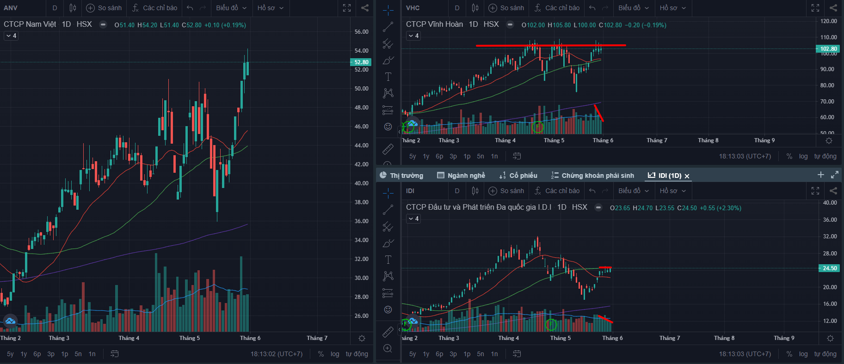This screenshot has height=364, width=844.
Task: Open go-to-date icon in ANV chart footer
Action: coord(115,354)
